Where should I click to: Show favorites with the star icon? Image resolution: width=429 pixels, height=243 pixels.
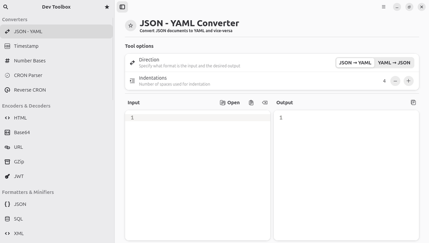point(107,7)
